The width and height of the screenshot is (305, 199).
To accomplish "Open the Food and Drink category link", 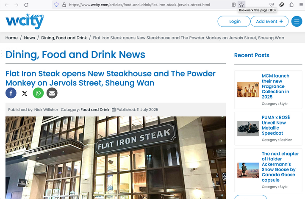I will click(95, 110).
